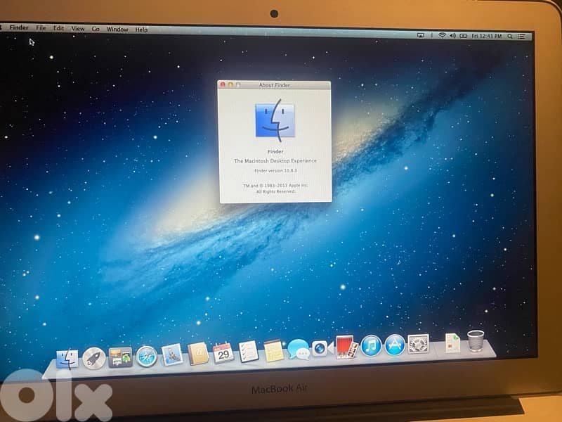Open the Go menu
The image size is (562, 422).
pyautogui.click(x=95, y=29)
